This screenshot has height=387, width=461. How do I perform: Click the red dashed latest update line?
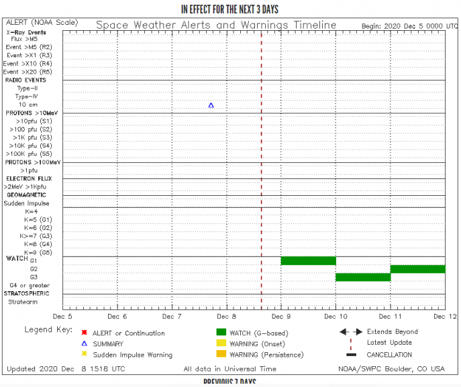pos(262,170)
